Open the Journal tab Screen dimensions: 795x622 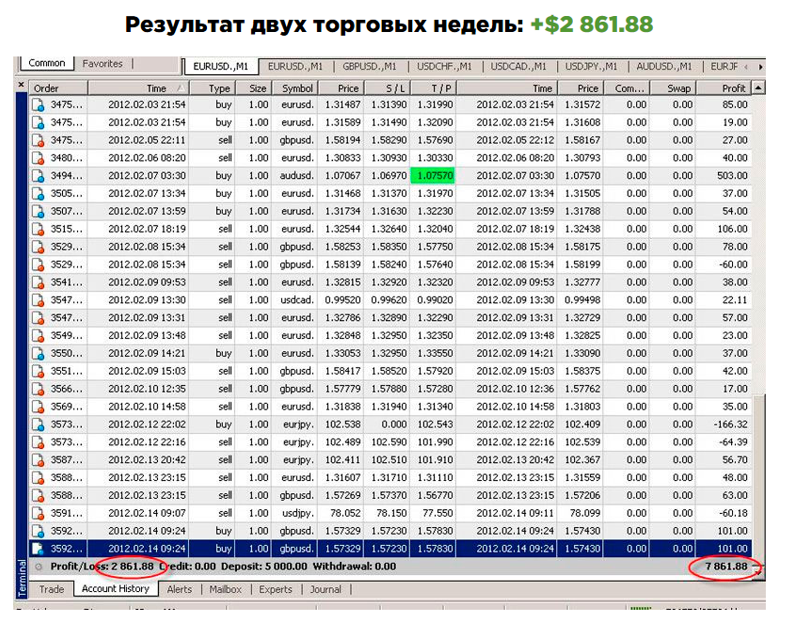click(326, 589)
